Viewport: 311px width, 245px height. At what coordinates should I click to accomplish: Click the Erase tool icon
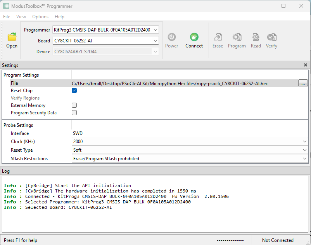tap(218, 37)
